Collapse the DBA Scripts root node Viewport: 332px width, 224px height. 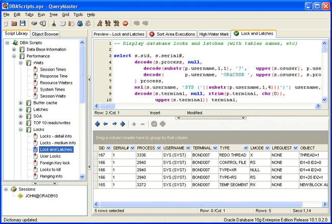(x=7, y=42)
